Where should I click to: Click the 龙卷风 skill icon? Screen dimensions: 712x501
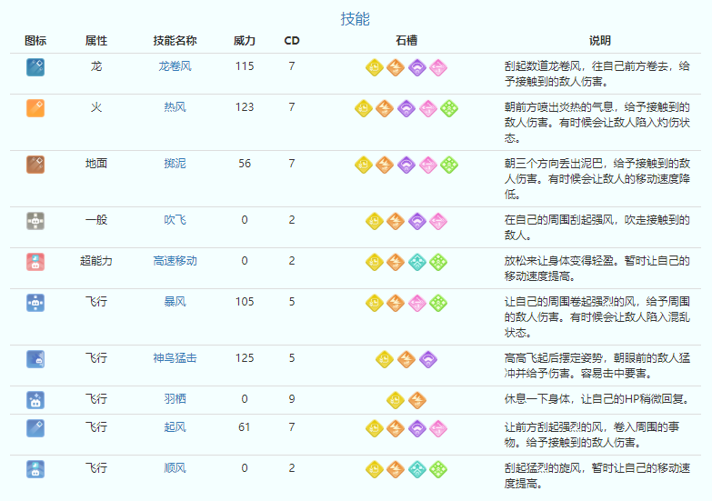[35, 67]
